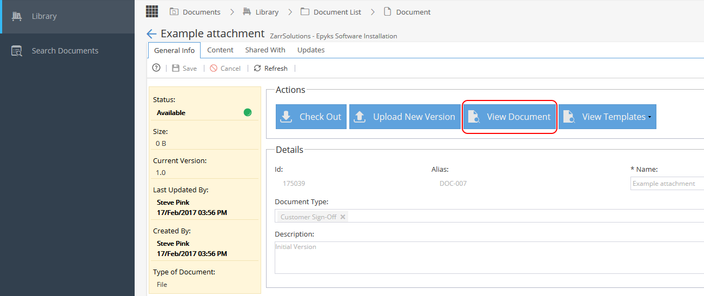This screenshot has height=296, width=704.
Task: Click Cancel in the toolbar
Action: tap(225, 68)
